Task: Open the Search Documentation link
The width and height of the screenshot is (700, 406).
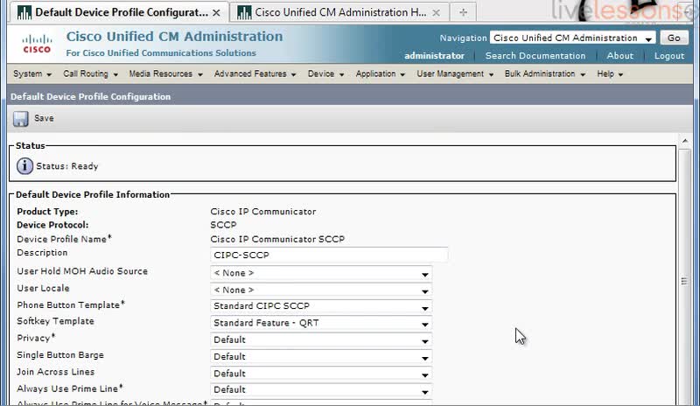Action: 535,56
